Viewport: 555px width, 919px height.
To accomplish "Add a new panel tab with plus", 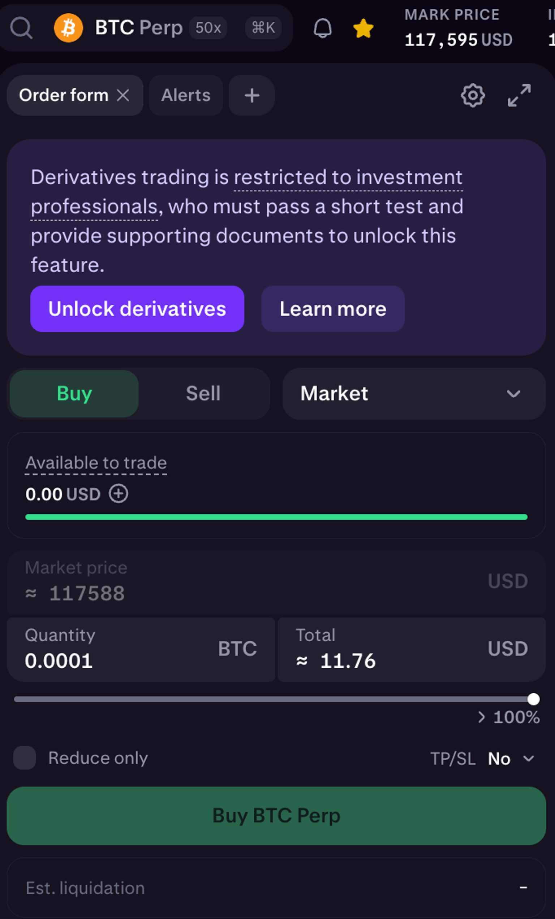I will coord(252,95).
